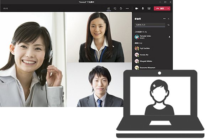This screenshot has height=139, width=210.
Task: Click the red leave call button
Action: (x=160, y=9)
